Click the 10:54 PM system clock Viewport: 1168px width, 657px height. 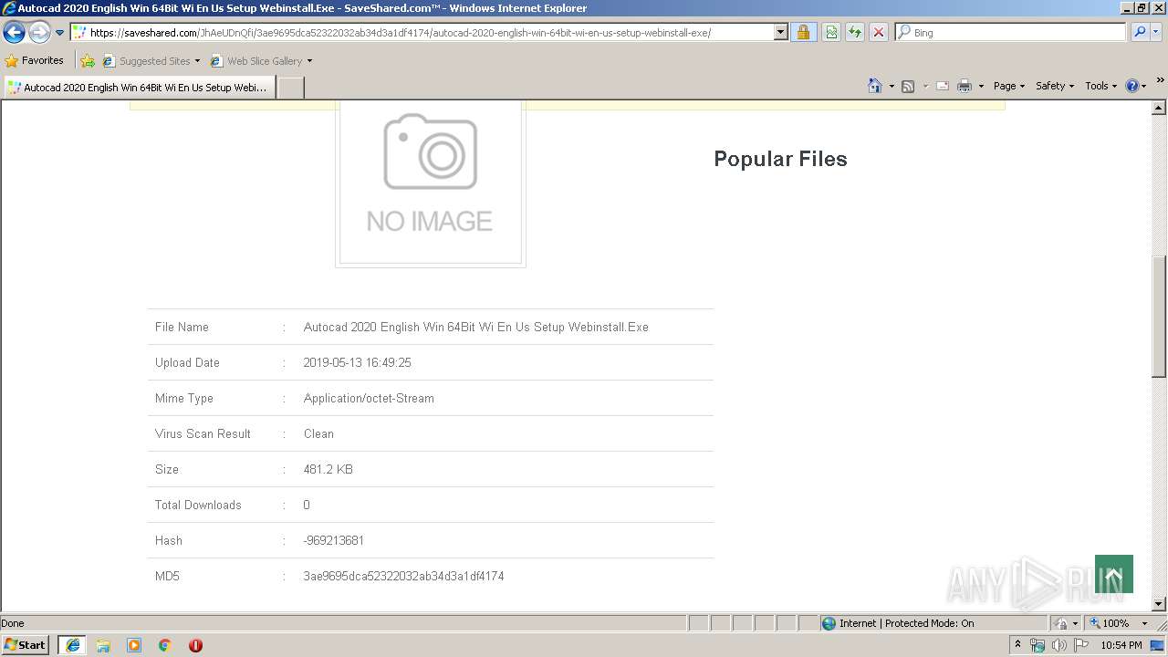(x=1121, y=645)
